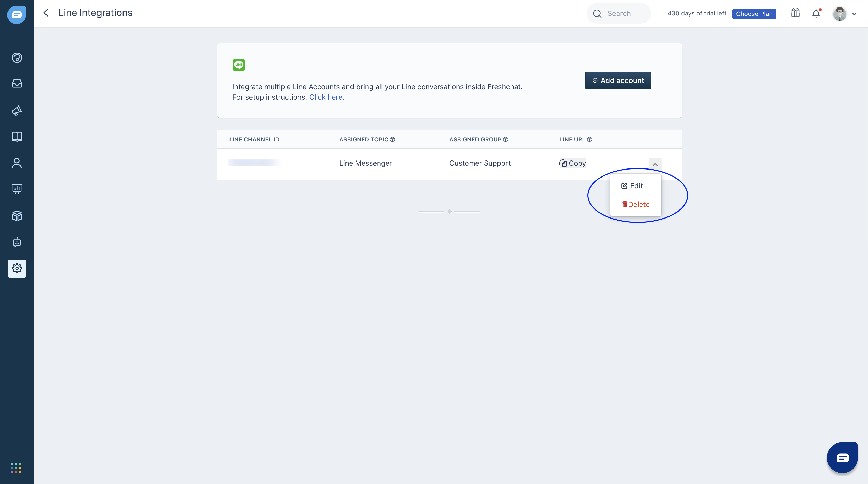Image resolution: width=868 pixels, height=484 pixels.
Task: Select Edit from the row menu
Action: point(632,186)
